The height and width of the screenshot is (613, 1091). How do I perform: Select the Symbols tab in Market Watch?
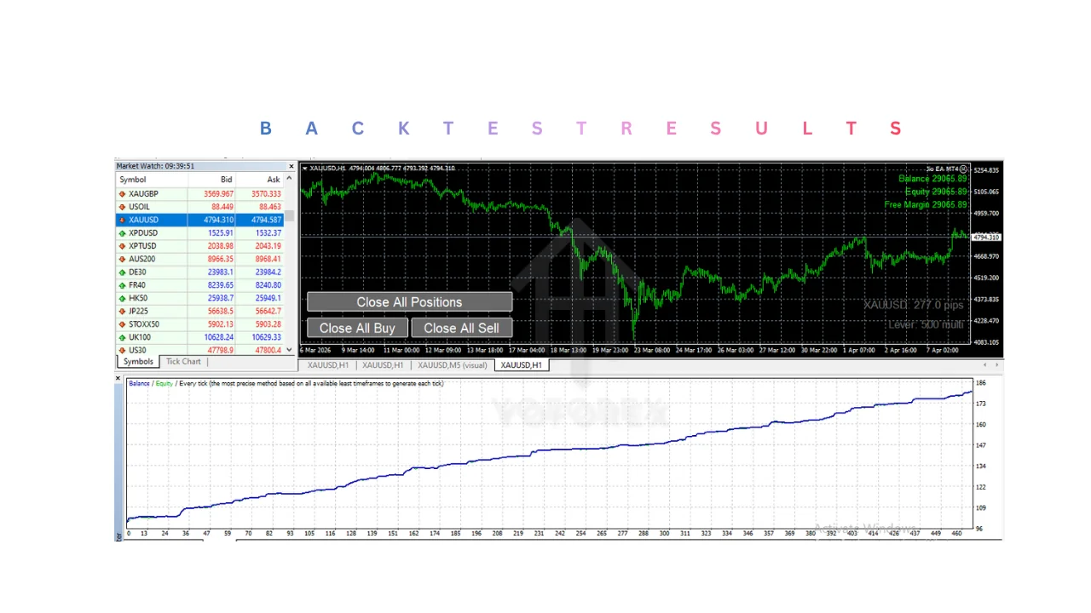click(x=138, y=362)
